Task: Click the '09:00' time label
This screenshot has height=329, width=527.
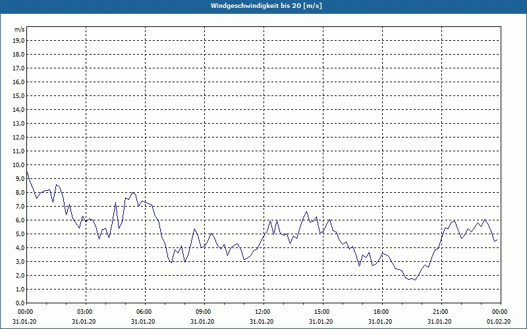Action: pyautogui.click(x=204, y=312)
